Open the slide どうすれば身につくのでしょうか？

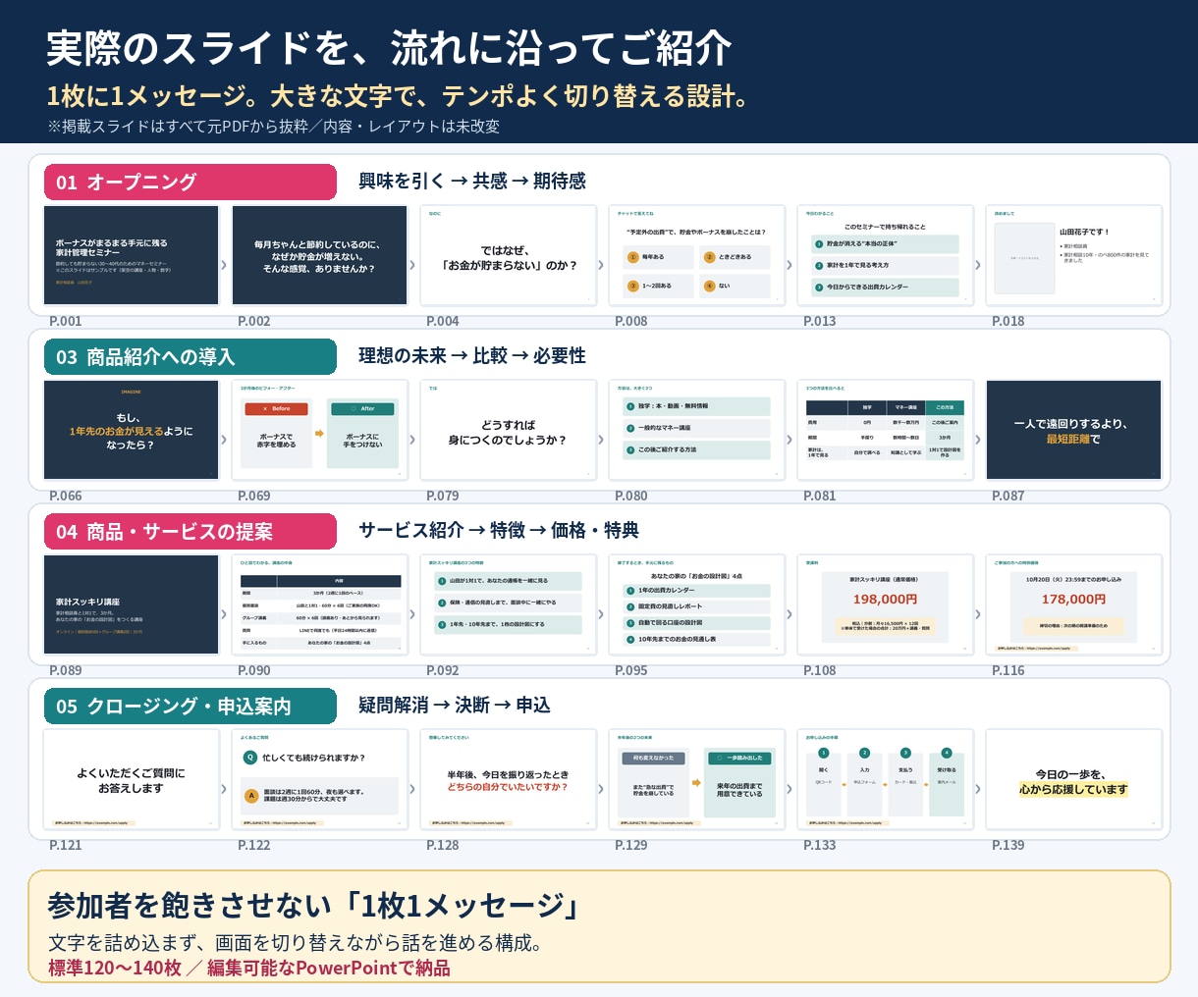click(x=509, y=430)
